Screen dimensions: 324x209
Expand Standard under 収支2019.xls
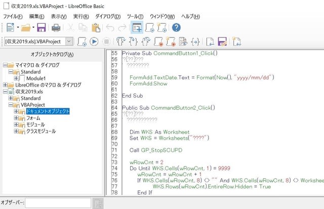click(11, 98)
